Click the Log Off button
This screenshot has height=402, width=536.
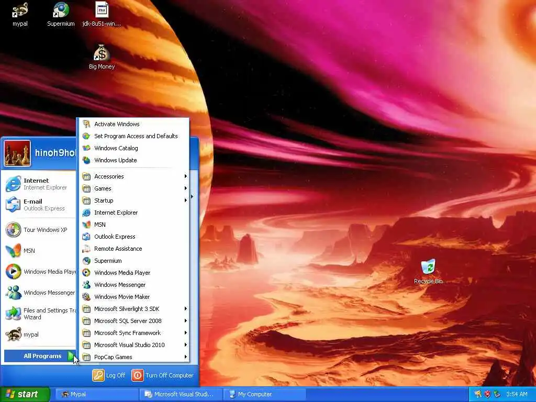tap(109, 375)
